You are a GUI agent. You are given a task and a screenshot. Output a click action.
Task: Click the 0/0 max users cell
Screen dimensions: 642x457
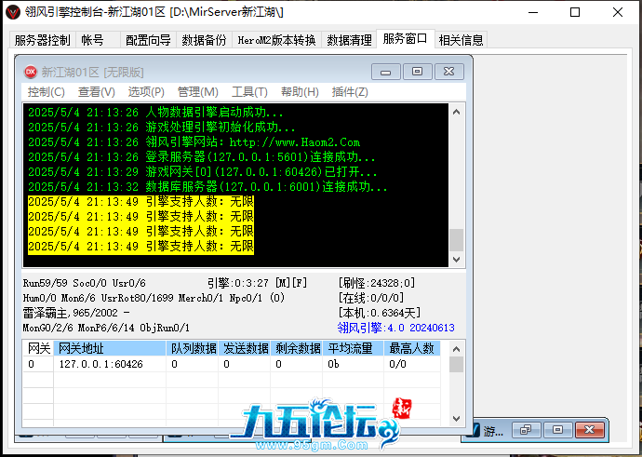tap(412, 364)
